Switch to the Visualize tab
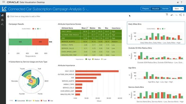The height and width of the screenshot is (104, 186). pos(155,9)
